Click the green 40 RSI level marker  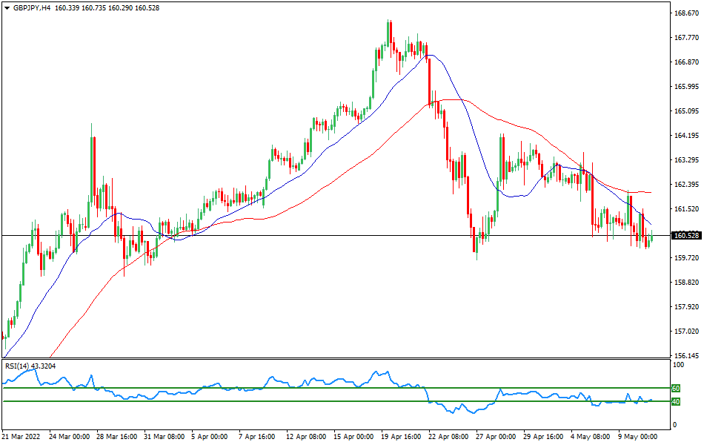tap(676, 402)
